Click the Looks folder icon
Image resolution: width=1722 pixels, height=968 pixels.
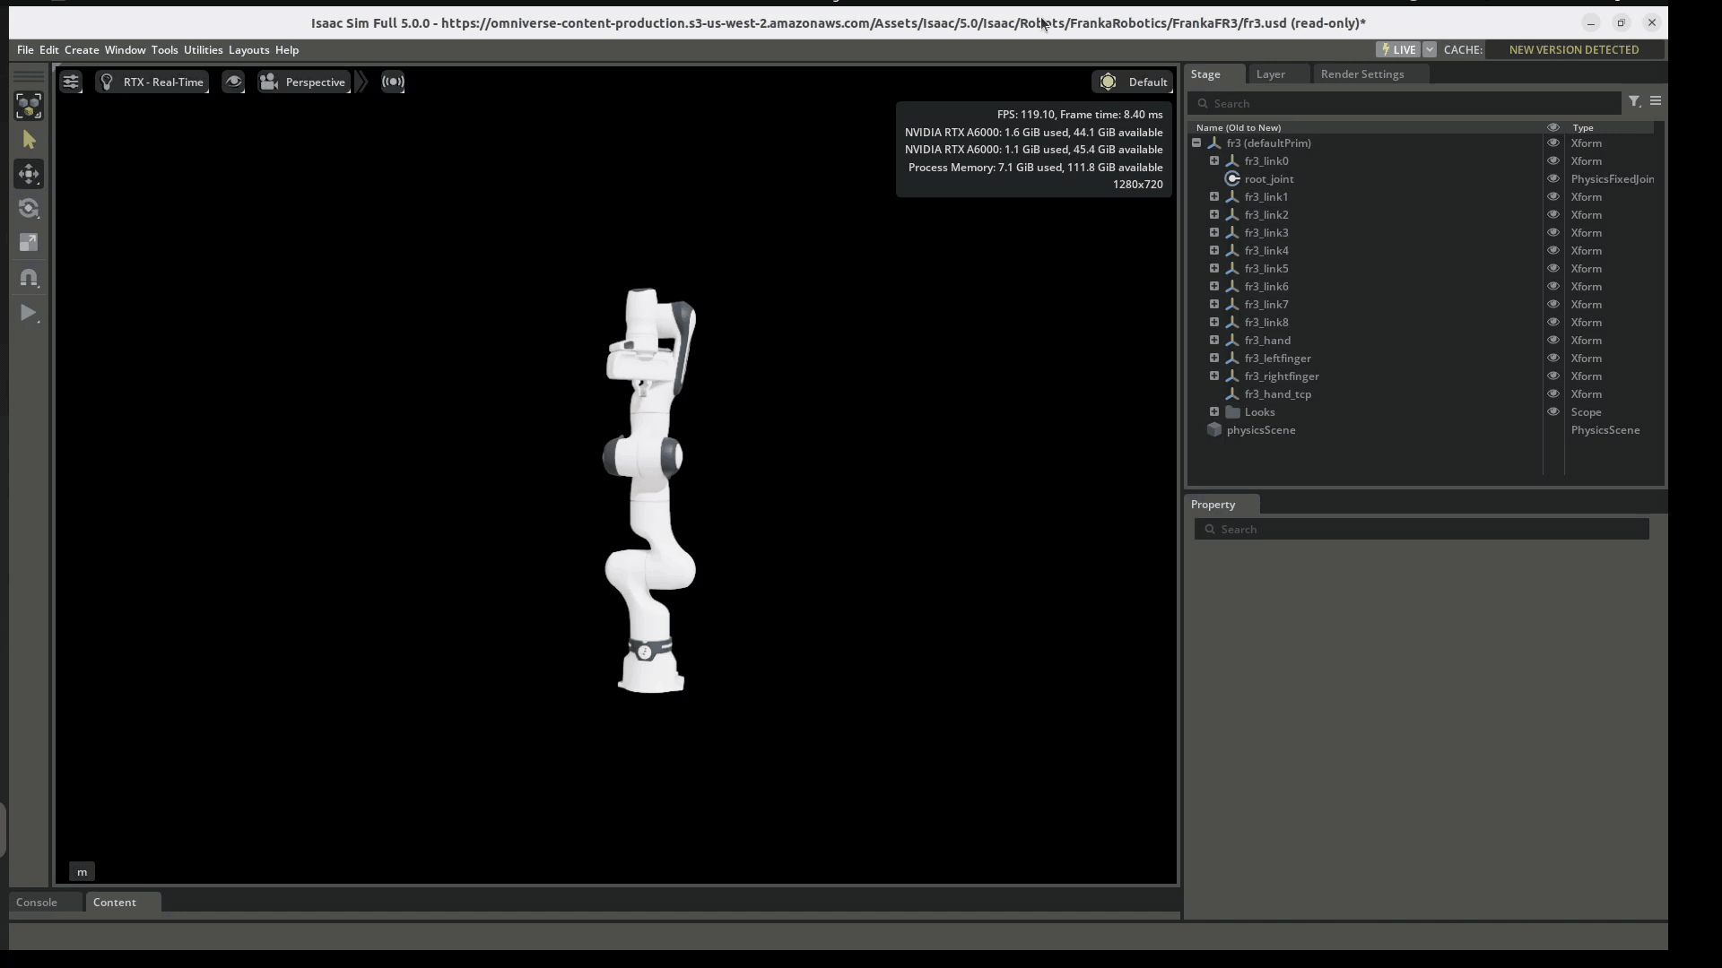tap(1232, 412)
